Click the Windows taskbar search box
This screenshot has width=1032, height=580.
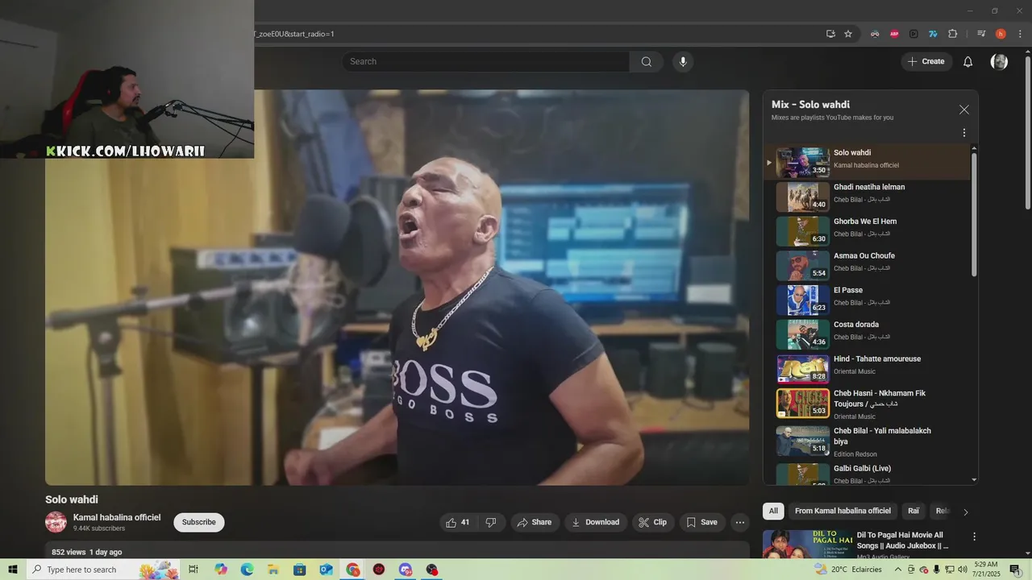pyautogui.click(x=103, y=570)
